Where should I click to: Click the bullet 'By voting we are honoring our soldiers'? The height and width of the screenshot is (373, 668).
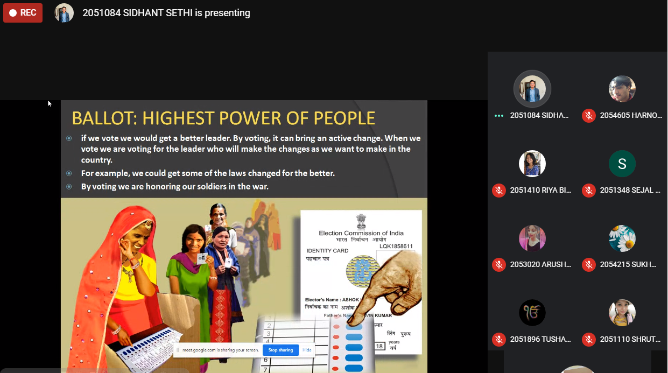[x=174, y=187]
